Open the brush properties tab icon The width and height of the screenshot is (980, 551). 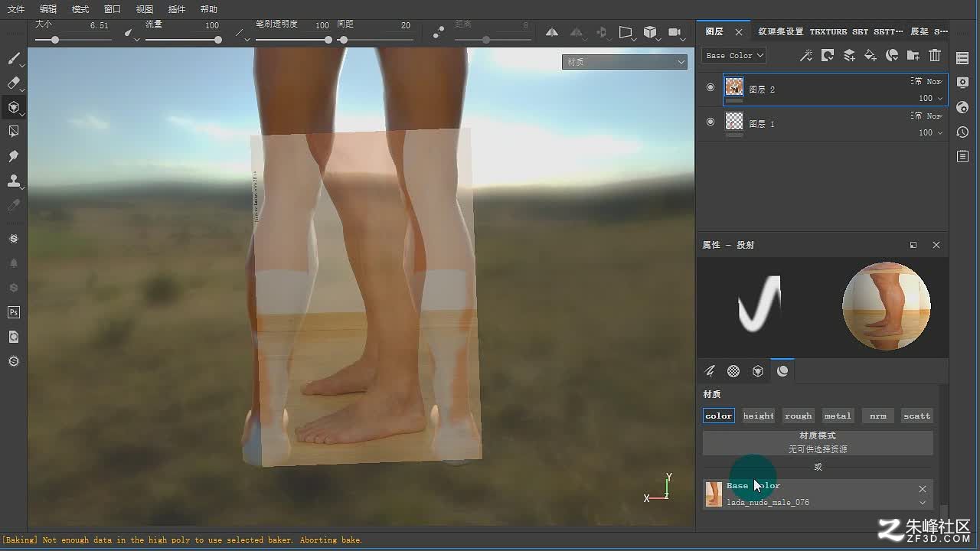click(x=710, y=371)
